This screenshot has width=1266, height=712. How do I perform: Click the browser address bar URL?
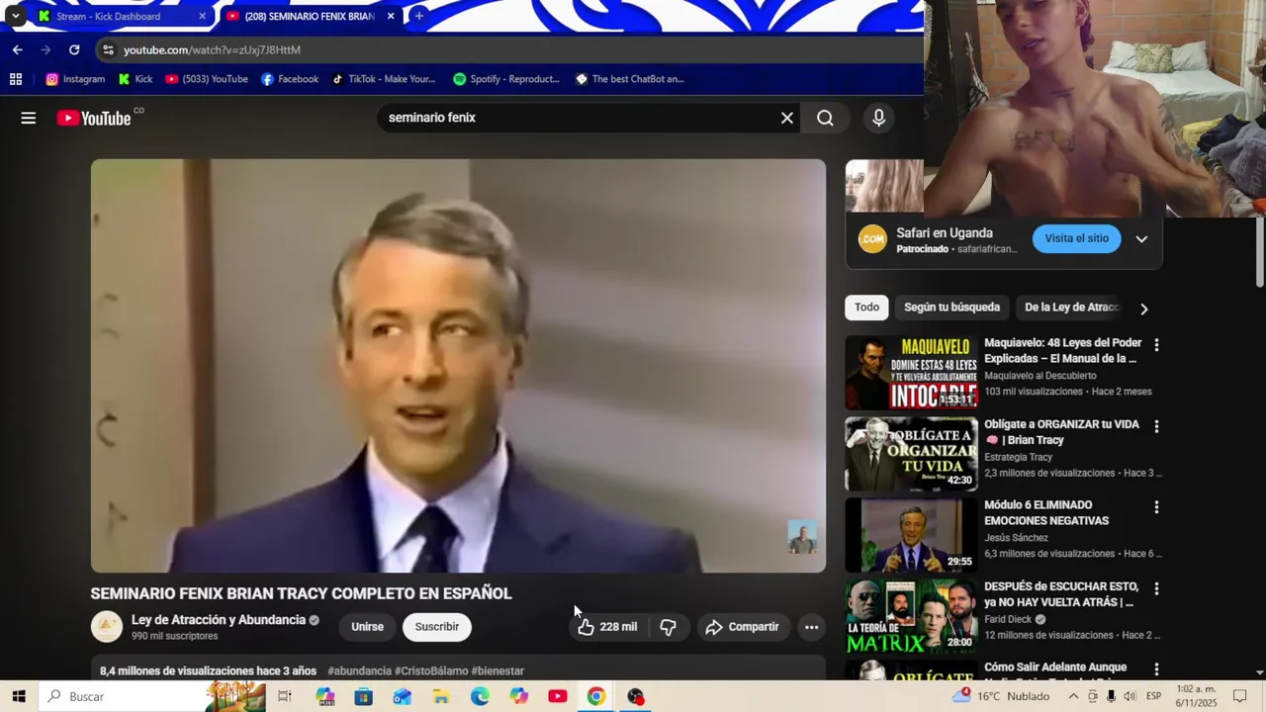[212, 49]
